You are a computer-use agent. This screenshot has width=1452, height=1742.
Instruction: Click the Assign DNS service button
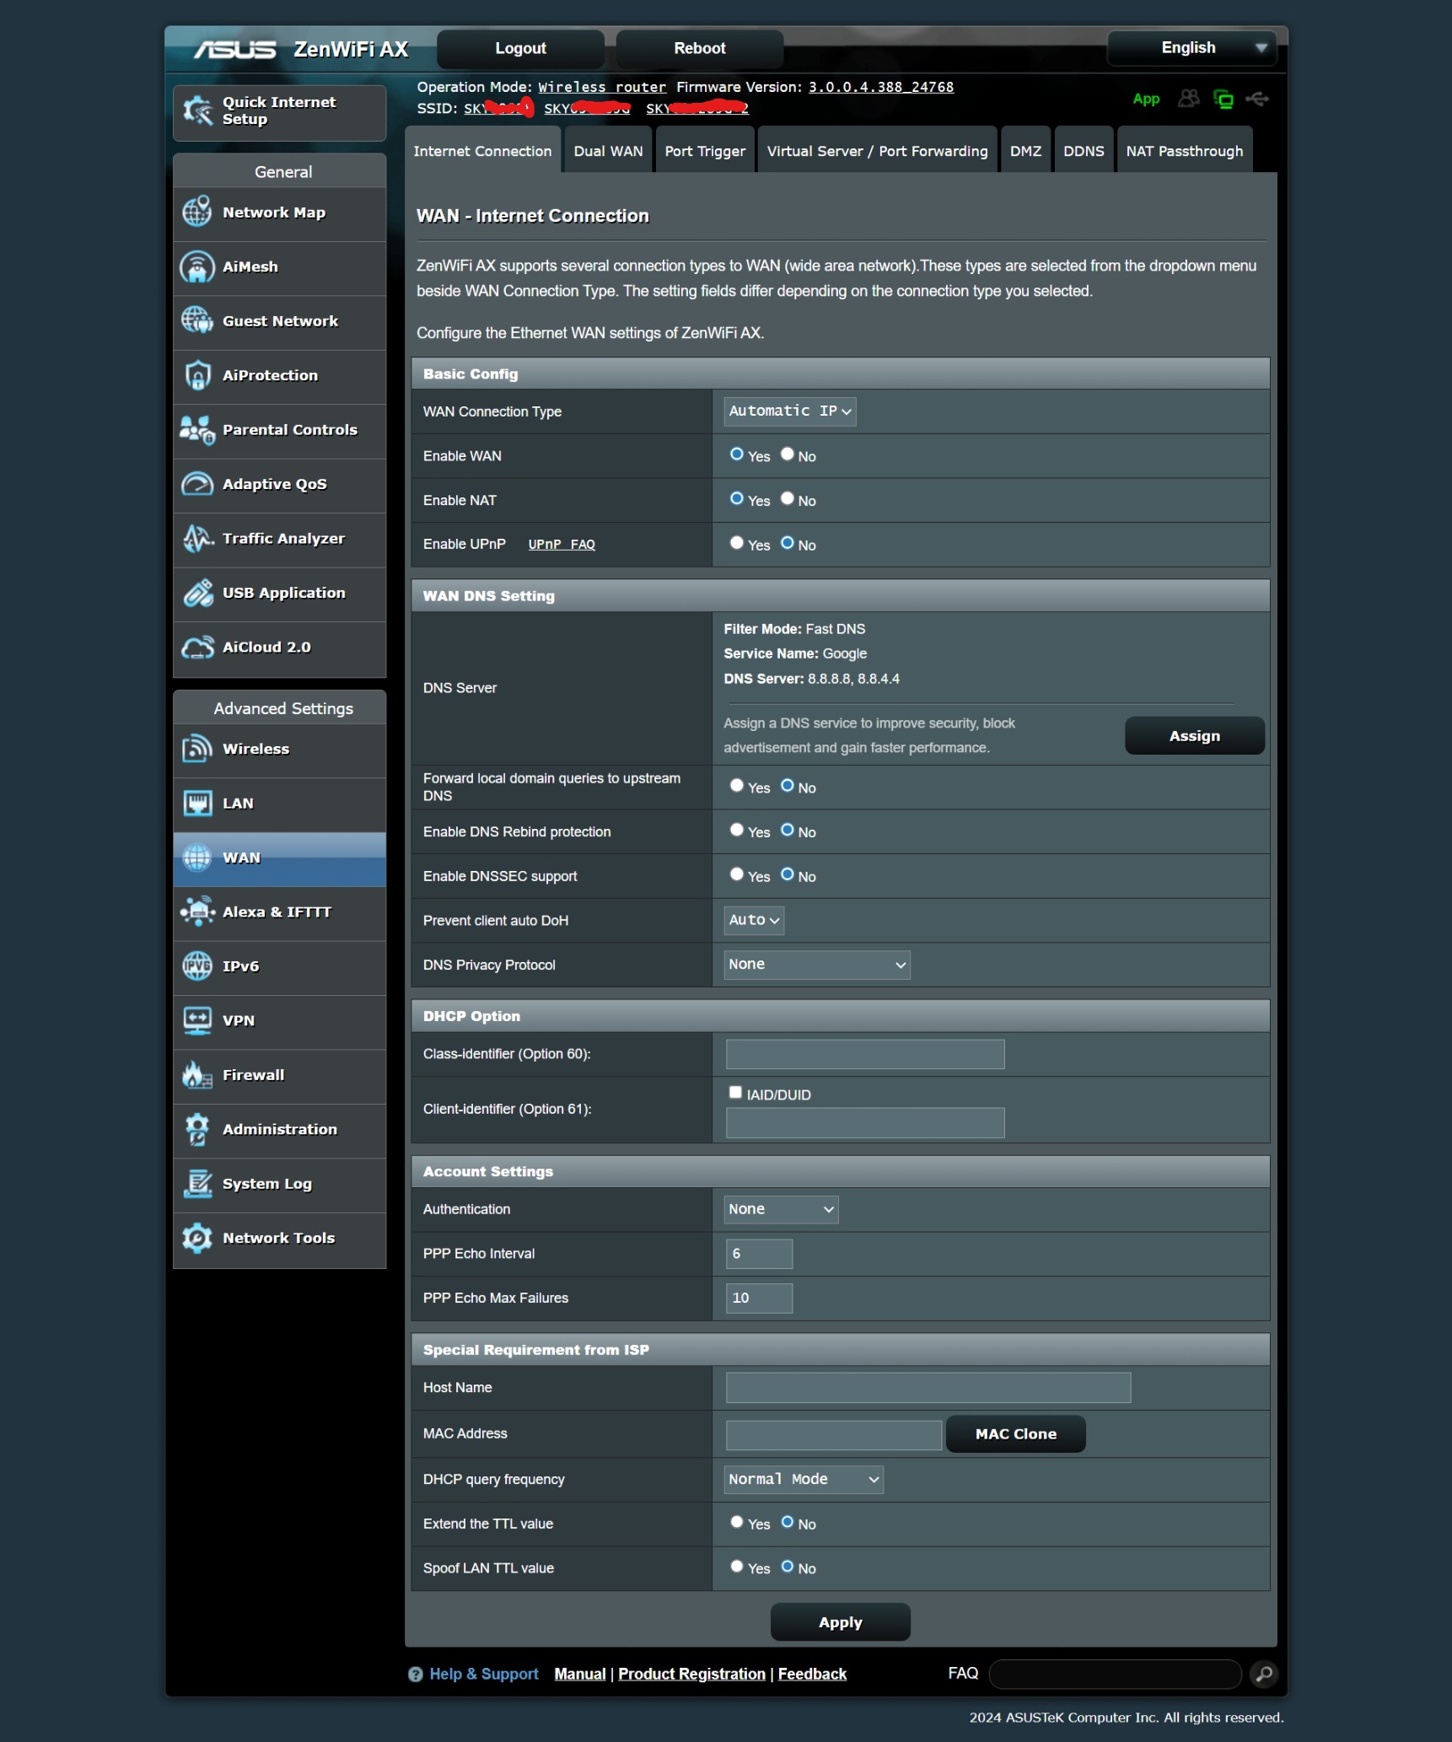click(x=1193, y=735)
